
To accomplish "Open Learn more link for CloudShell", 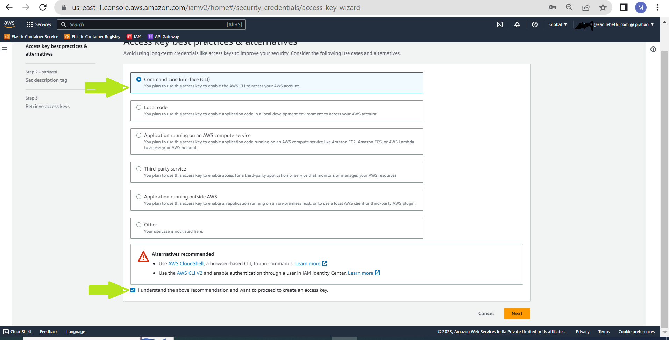I will 308,263.
